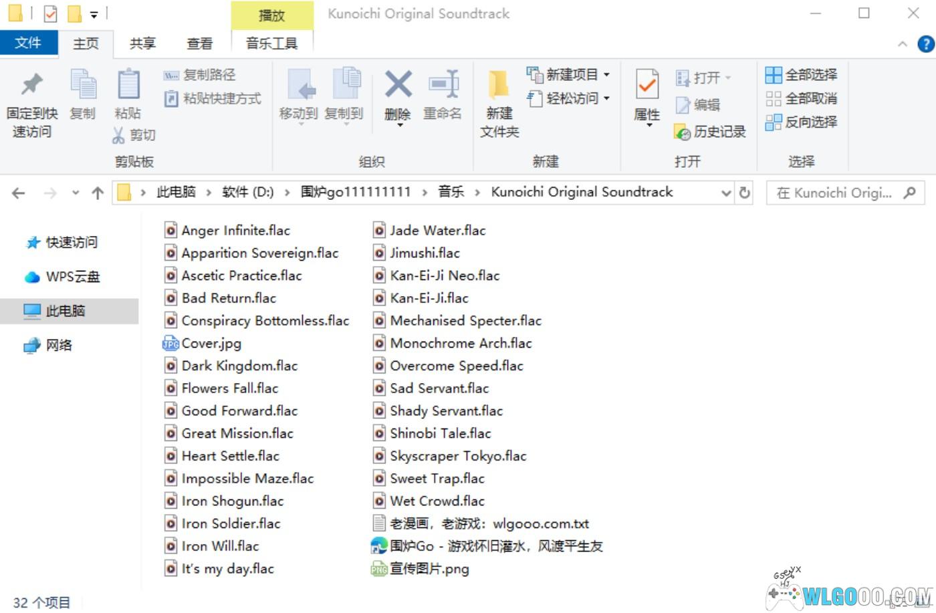Click the blue Help question mark icon

(x=925, y=44)
